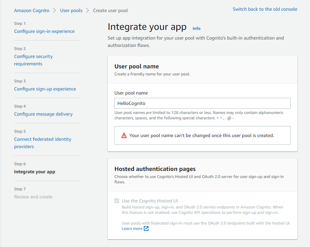The width and height of the screenshot is (310, 247).
Task: Click the Use the Cognito Hosted UI label
Action: 150,201
